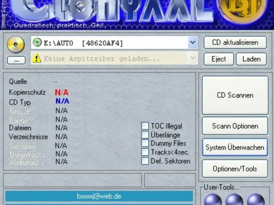Enable the TOC Illegal checkbox
The width and height of the screenshot is (274, 205).
145,126
